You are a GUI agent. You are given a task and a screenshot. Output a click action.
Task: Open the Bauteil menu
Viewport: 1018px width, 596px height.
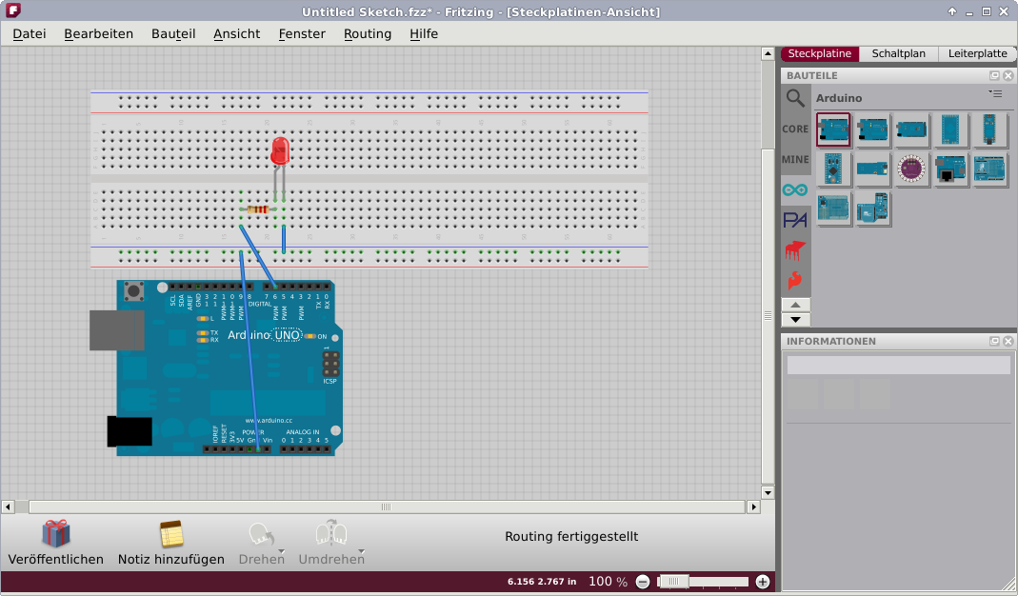click(173, 33)
